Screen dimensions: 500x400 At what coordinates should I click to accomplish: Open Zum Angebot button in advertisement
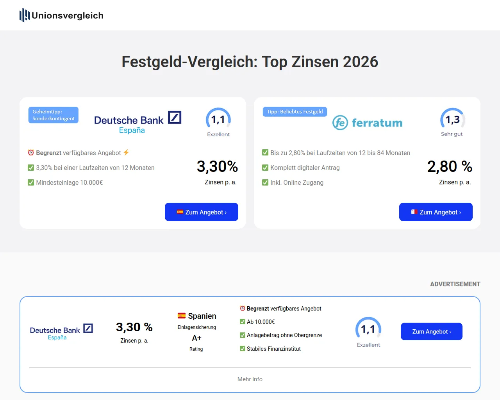coord(432,331)
